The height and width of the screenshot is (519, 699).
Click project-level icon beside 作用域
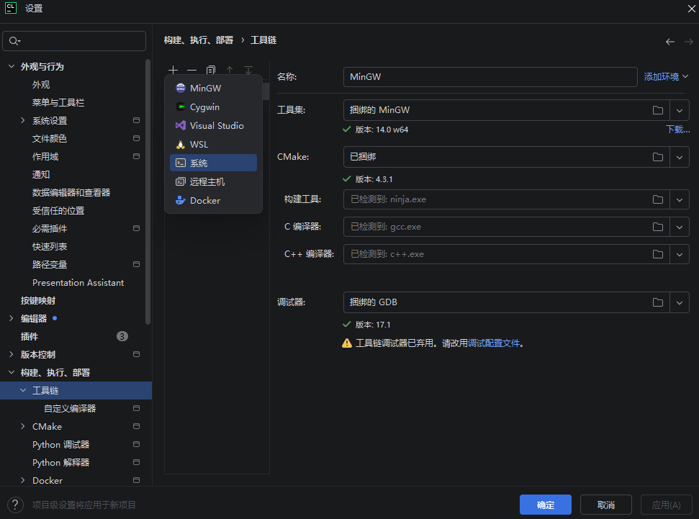click(136, 156)
